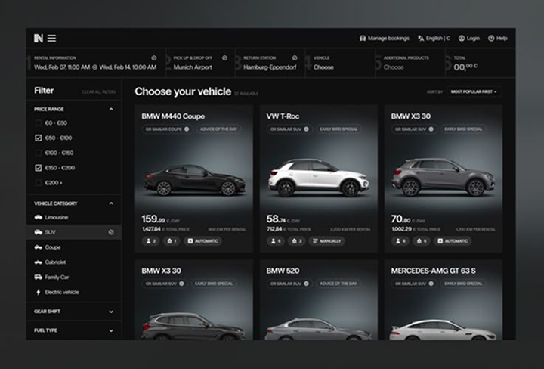Click info icon on top-row BMW X3 30 card
Screen dimensions: 544x369
click(431, 129)
